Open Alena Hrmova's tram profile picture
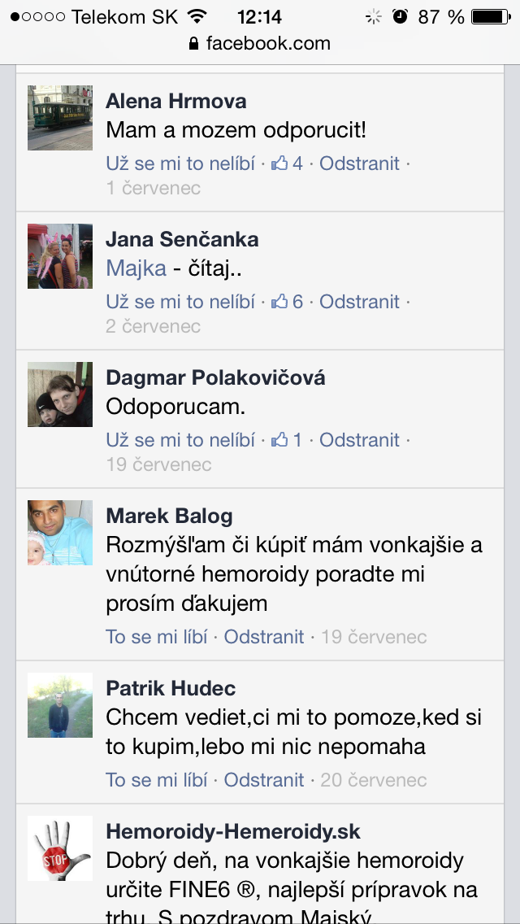The height and width of the screenshot is (924, 520). coord(60,118)
